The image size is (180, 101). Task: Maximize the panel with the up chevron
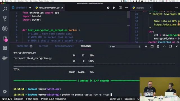point(164,46)
